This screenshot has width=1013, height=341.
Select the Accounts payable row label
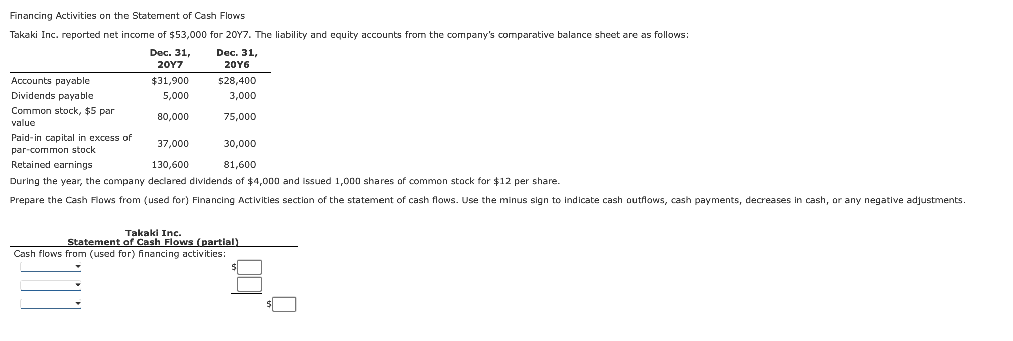[x=50, y=80]
